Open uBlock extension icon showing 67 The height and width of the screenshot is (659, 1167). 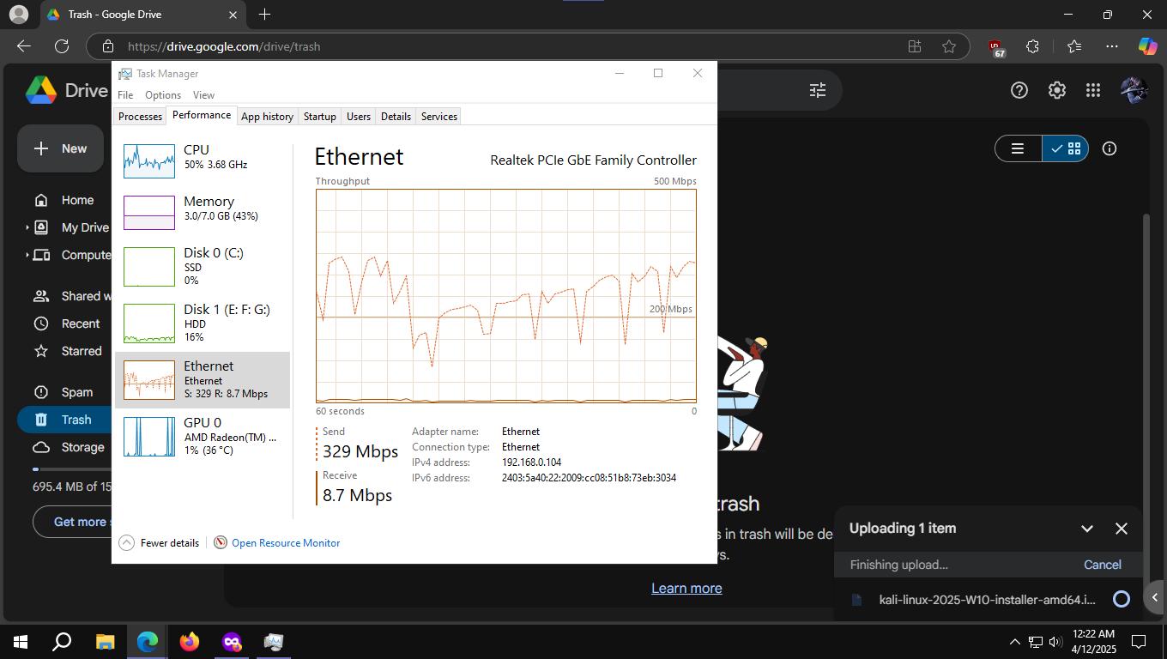pos(995,47)
